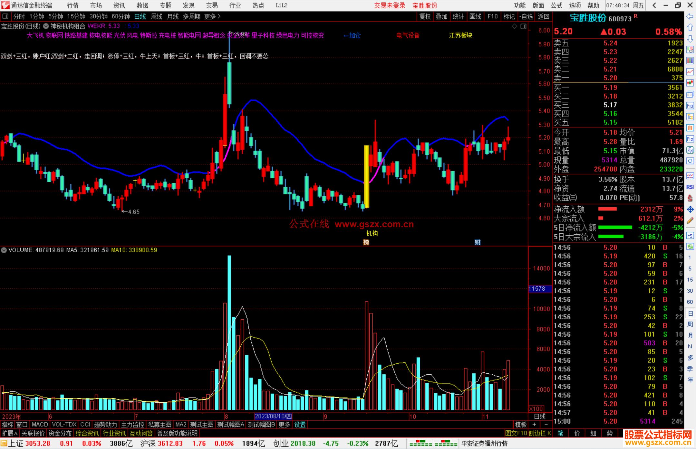Switch to the 周线 weekly period tab
Screen dimensions: 696x449
click(157, 16)
